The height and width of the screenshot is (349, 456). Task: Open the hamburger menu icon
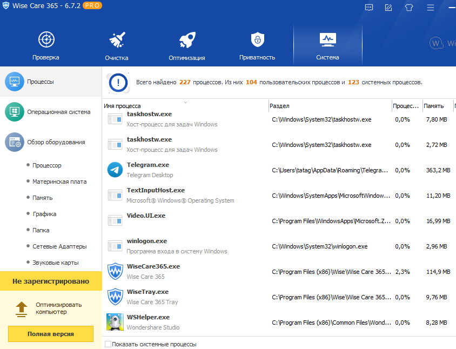[431, 7]
